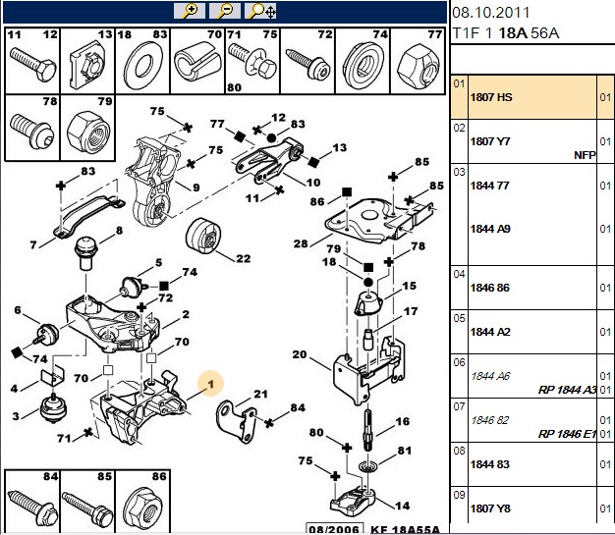Click the bolt thumbnail labeled 11 12

pyautogui.click(x=32, y=60)
